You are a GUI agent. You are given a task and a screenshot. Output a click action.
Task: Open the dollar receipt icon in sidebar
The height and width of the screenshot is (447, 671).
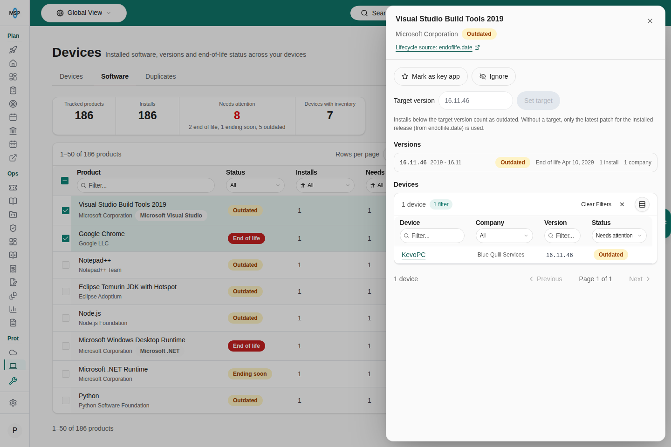tap(13, 269)
